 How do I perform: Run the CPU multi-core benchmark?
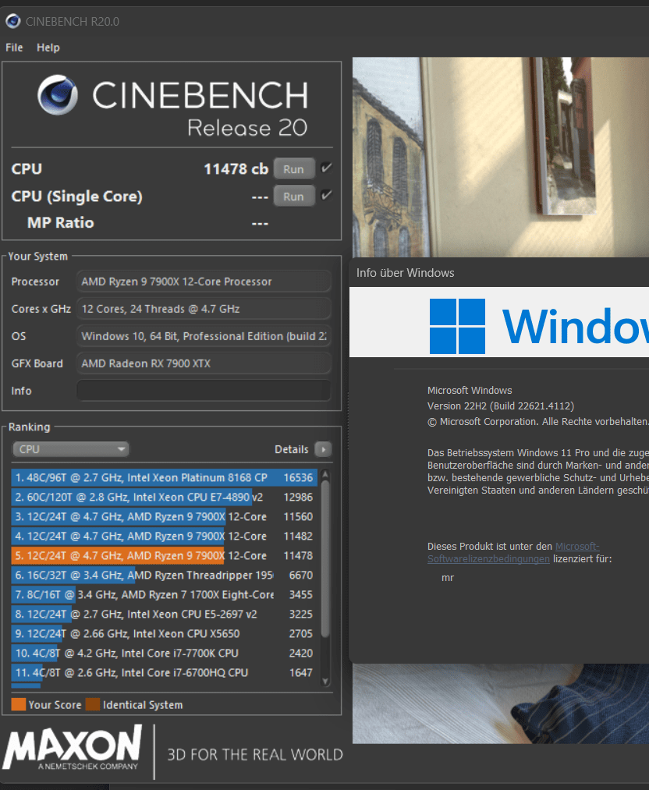(294, 168)
